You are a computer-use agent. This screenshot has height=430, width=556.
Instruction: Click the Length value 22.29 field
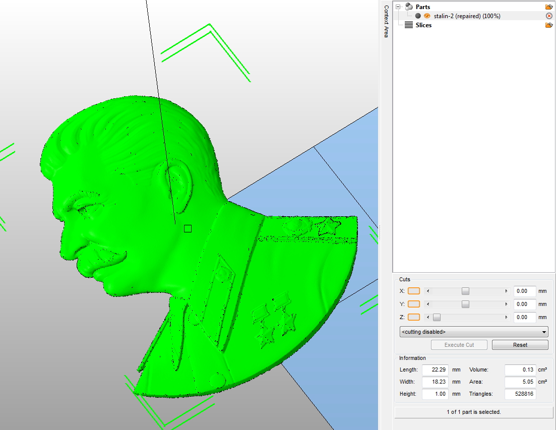tap(435, 370)
